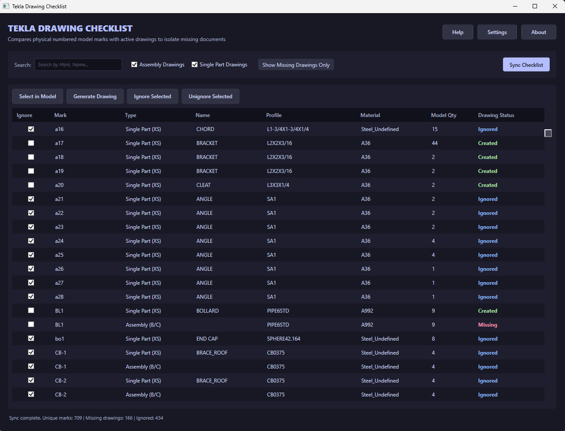This screenshot has width=565, height=431.
Task: Click Sync Checklist
Action: point(526,65)
